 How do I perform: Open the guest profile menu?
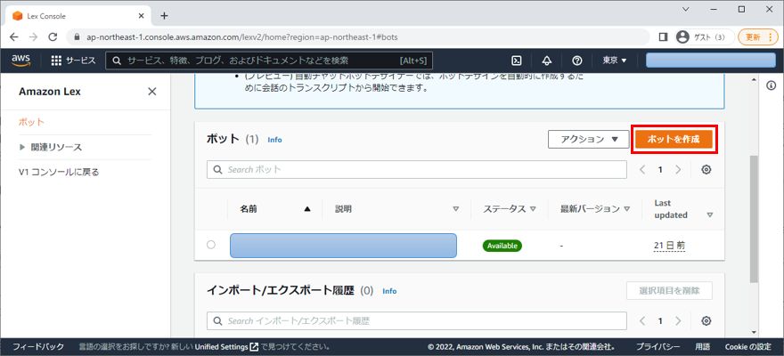coord(704,37)
